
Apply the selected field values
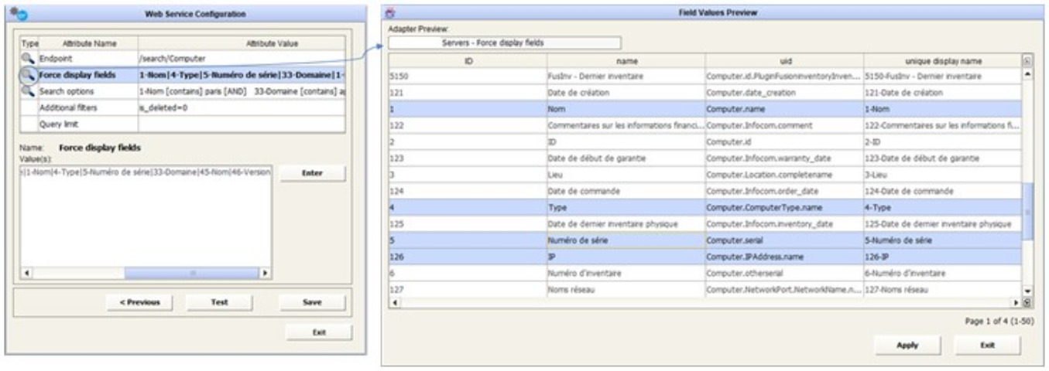click(907, 345)
